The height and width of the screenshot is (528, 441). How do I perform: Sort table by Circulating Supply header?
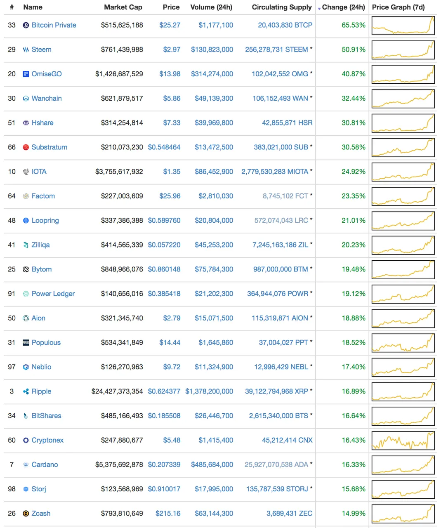[282, 7]
